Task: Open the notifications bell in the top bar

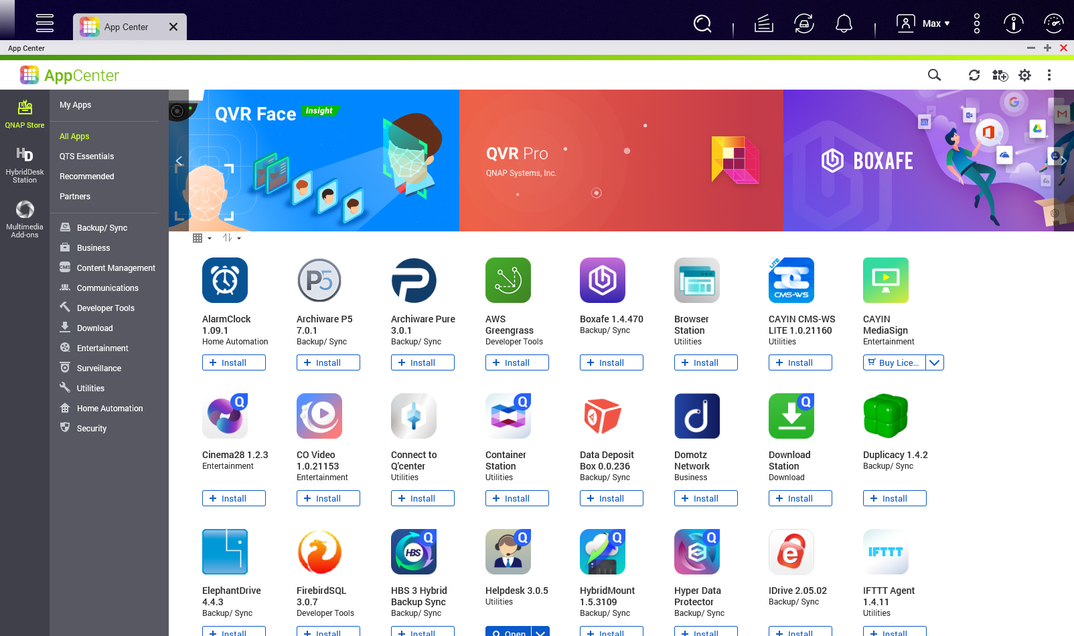Action: coord(844,23)
